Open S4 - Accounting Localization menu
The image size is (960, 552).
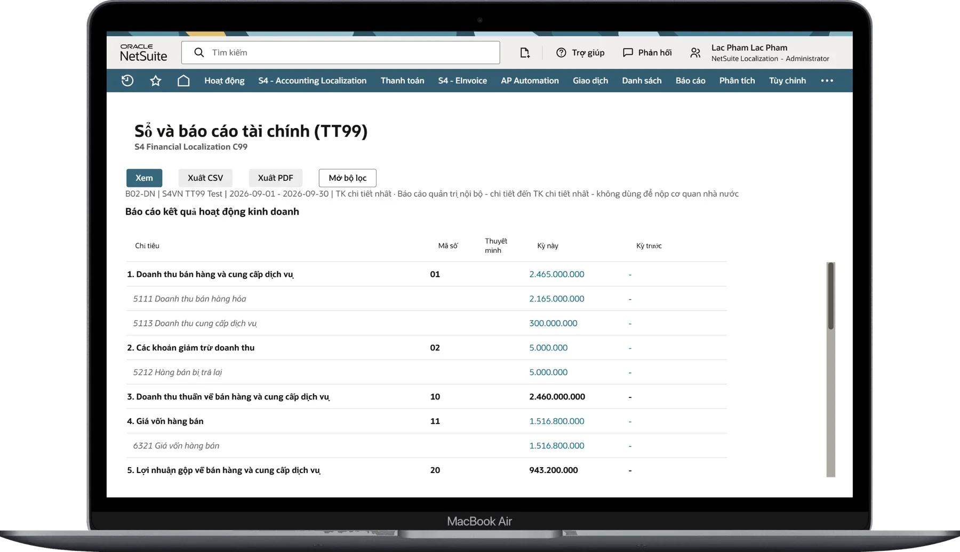pyautogui.click(x=313, y=81)
